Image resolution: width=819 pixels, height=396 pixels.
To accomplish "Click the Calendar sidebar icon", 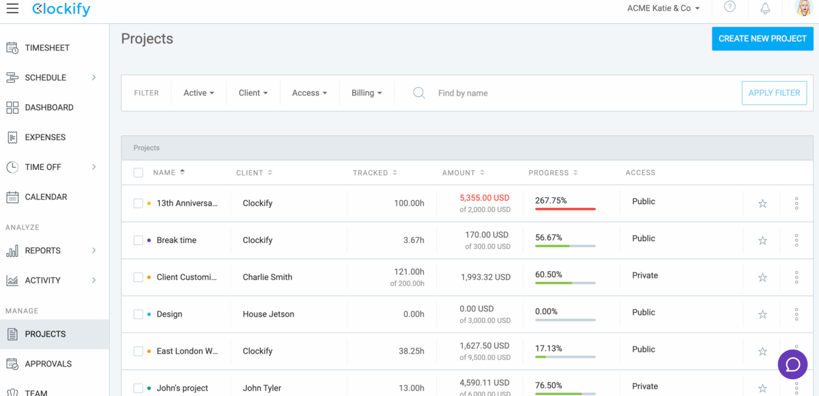I will (x=12, y=197).
